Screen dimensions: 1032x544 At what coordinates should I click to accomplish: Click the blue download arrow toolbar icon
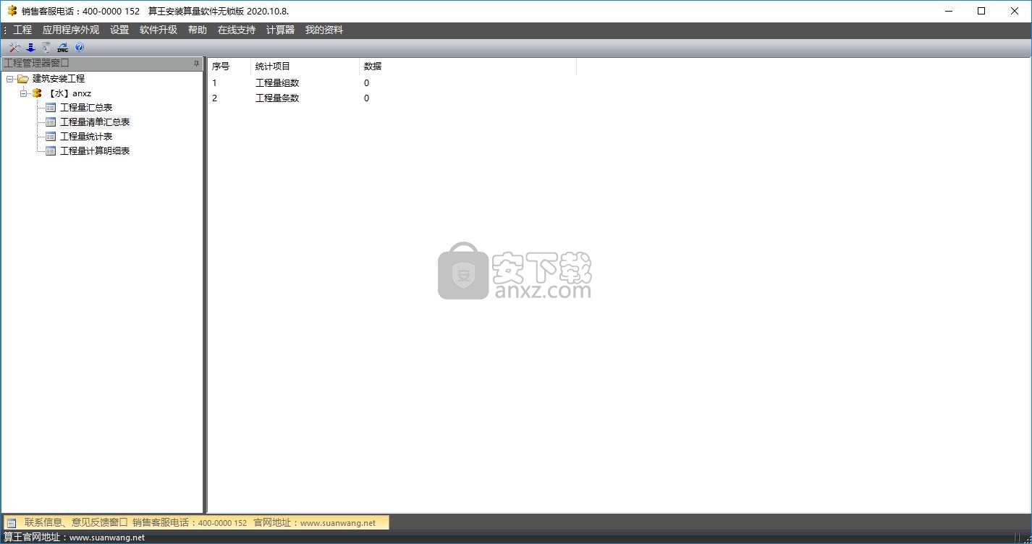pyautogui.click(x=30, y=48)
